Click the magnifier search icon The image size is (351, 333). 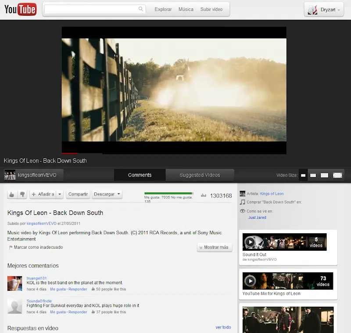140,9
